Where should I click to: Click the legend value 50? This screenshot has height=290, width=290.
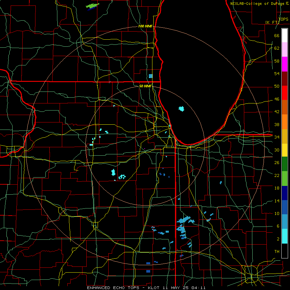[277, 86]
